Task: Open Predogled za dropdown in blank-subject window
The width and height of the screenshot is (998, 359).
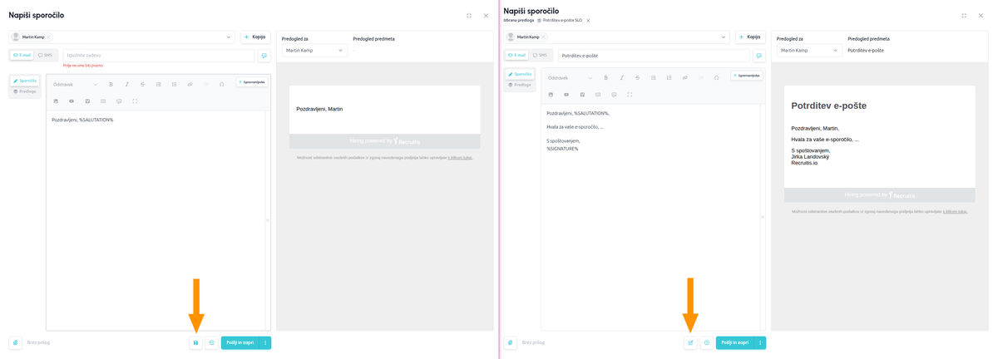Action: tap(314, 50)
